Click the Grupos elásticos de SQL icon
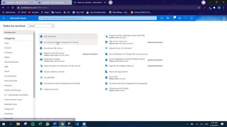Viewport: 227px width, 127px height. tap(41, 72)
